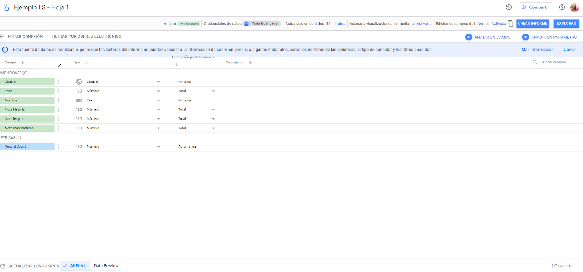The image size is (583, 272).
Task: Expand the type dropdown for Ciudad
Action: click(159, 82)
